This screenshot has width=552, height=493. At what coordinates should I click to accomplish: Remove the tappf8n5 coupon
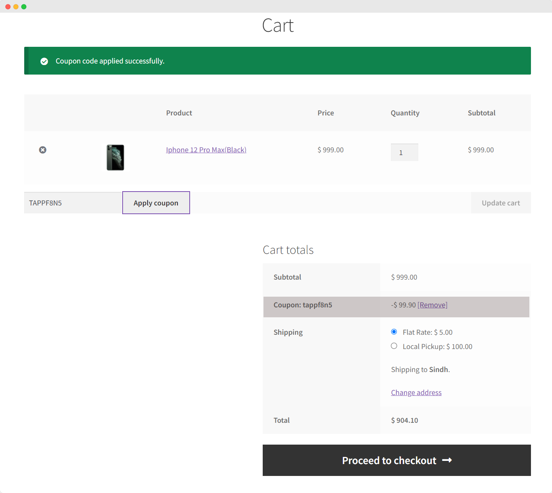click(432, 305)
